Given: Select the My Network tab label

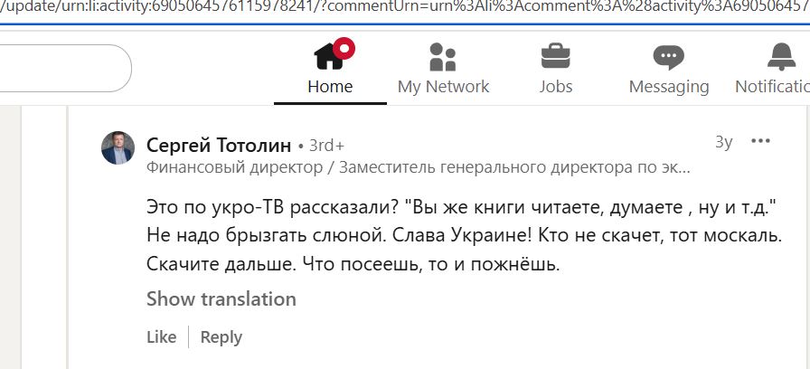Looking at the screenshot, I should pos(443,87).
